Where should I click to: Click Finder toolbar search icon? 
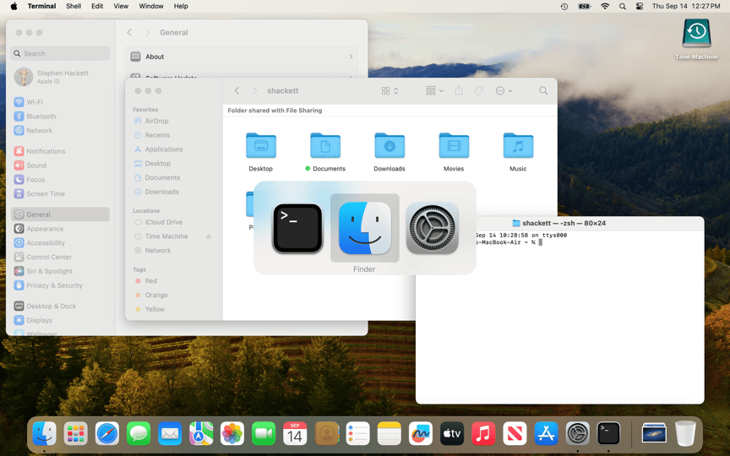543,90
